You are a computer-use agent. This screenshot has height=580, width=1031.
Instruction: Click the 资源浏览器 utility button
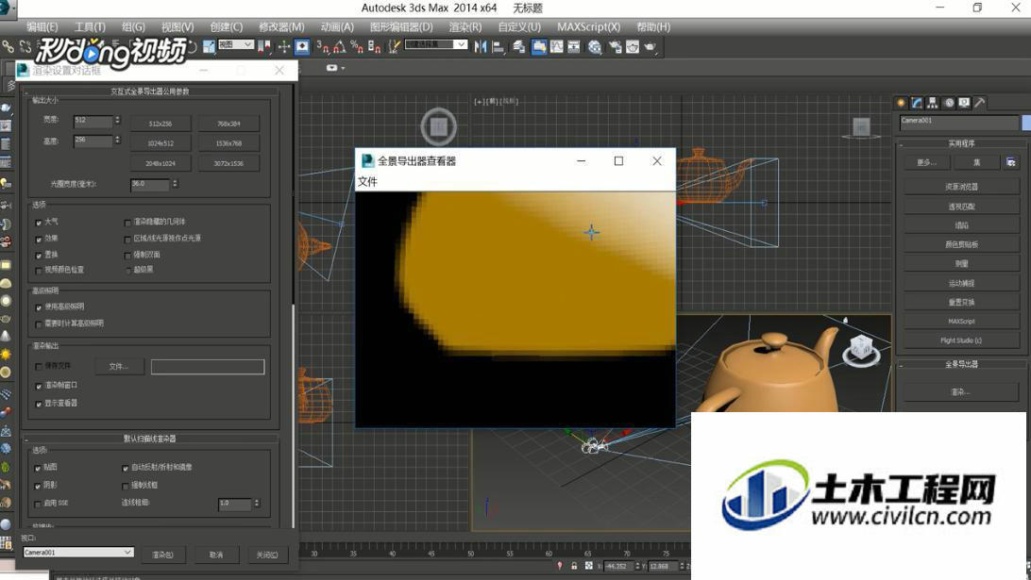[961, 187]
